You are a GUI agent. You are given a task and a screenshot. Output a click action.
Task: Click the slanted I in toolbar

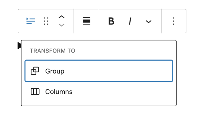coord(130,21)
